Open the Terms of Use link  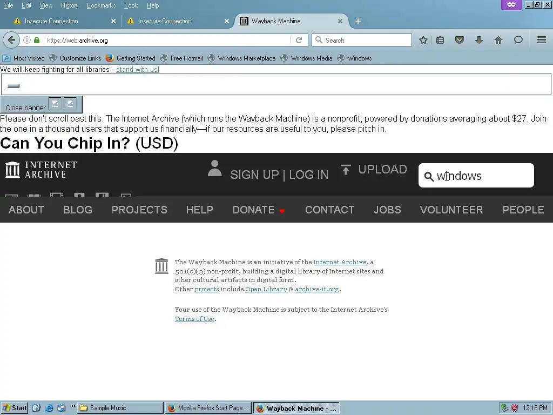(194, 319)
